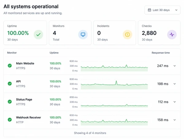The image size is (184, 139).
Task: Click the Main Website monitor name
Action: point(25,63)
